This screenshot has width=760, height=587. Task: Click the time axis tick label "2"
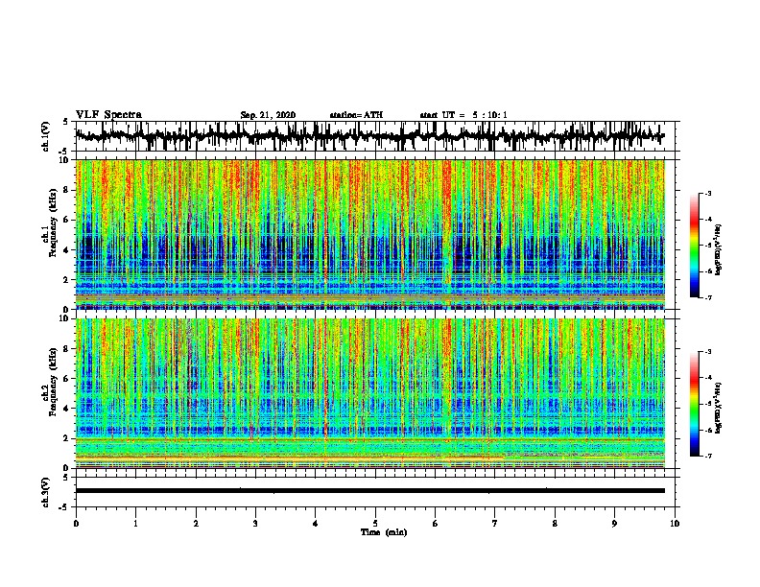(196, 524)
